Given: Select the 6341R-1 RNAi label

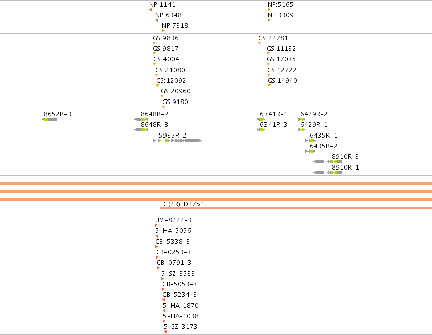Looking at the screenshot, I should pyautogui.click(x=274, y=114).
